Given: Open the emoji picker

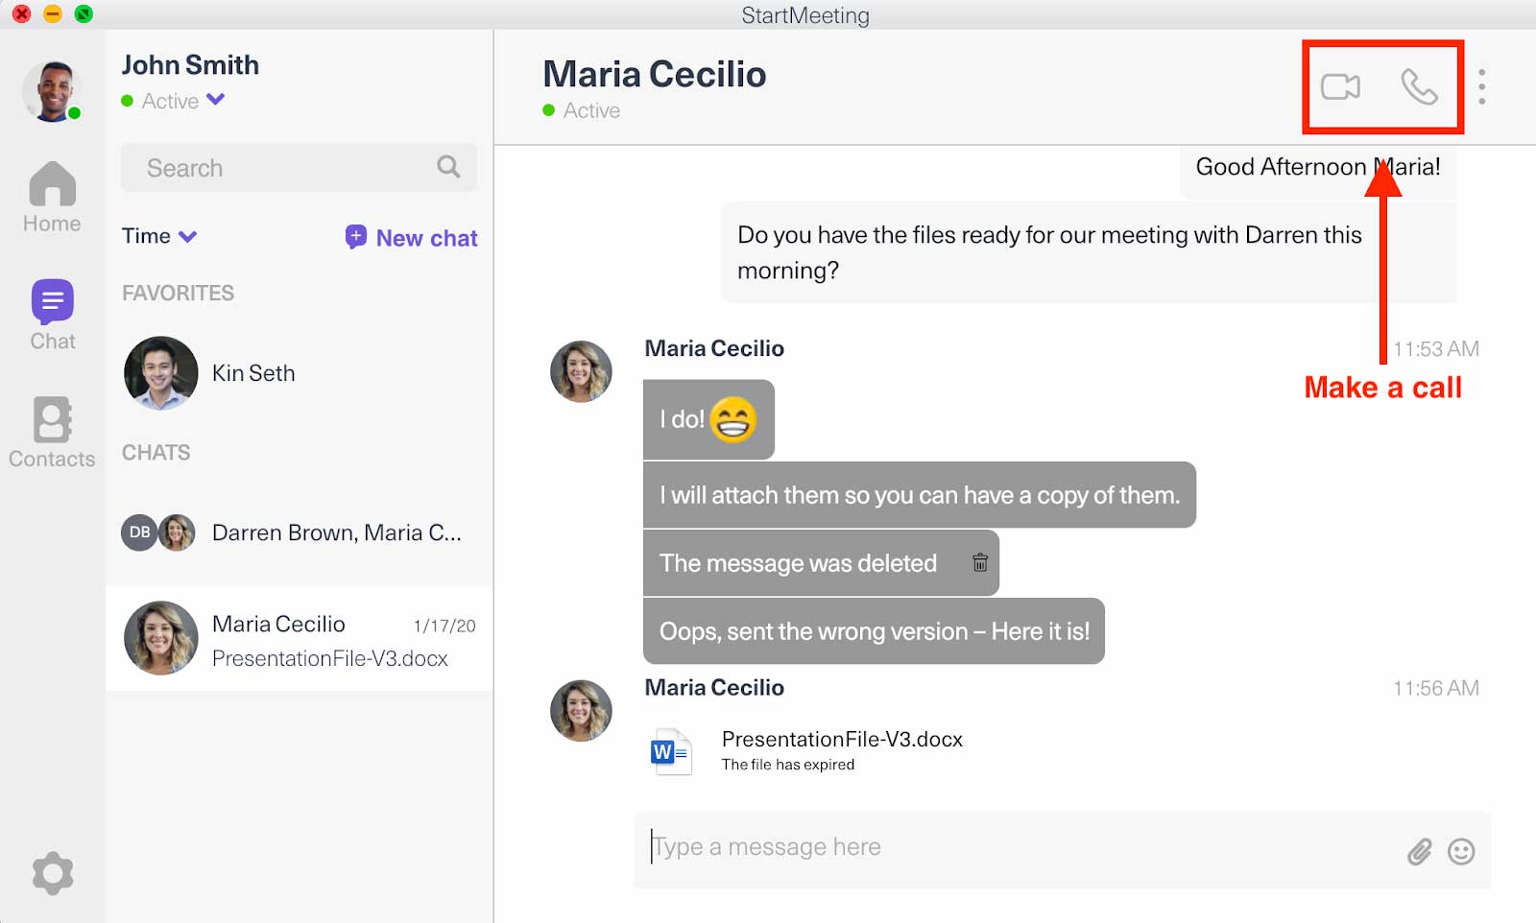Looking at the screenshot, I should [1460, 850].
